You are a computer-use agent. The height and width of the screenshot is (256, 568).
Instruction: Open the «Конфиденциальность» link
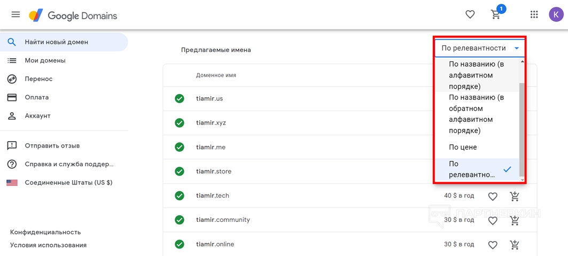point(45,232)
